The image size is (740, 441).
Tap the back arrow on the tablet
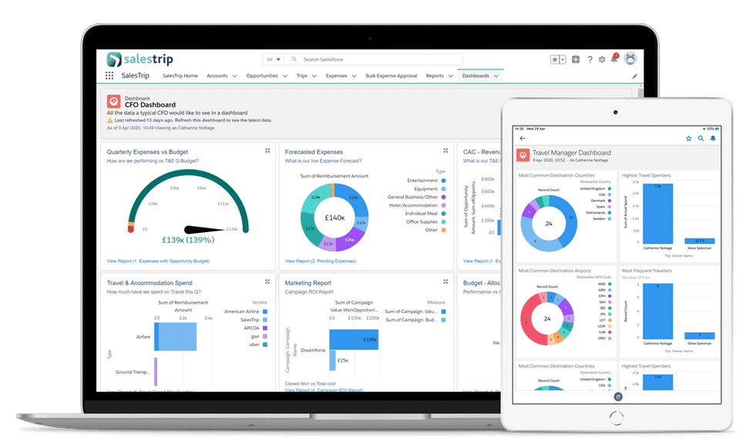coord(523,138)
